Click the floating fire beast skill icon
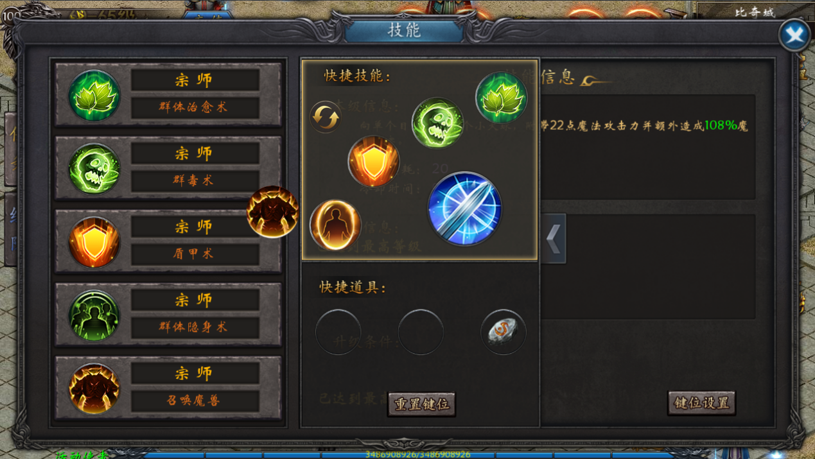Image resolution: width=815 pixels, height=459 pixels. click(x=273, y=212)
